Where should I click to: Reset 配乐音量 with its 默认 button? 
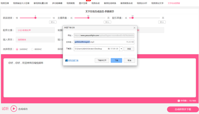(x=162, y=22)
